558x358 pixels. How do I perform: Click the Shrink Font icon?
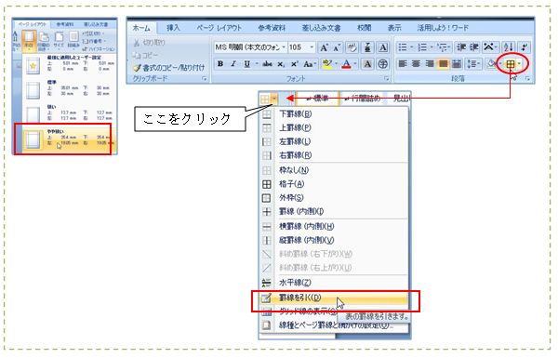pyautogui.click(x=336, y=47)
